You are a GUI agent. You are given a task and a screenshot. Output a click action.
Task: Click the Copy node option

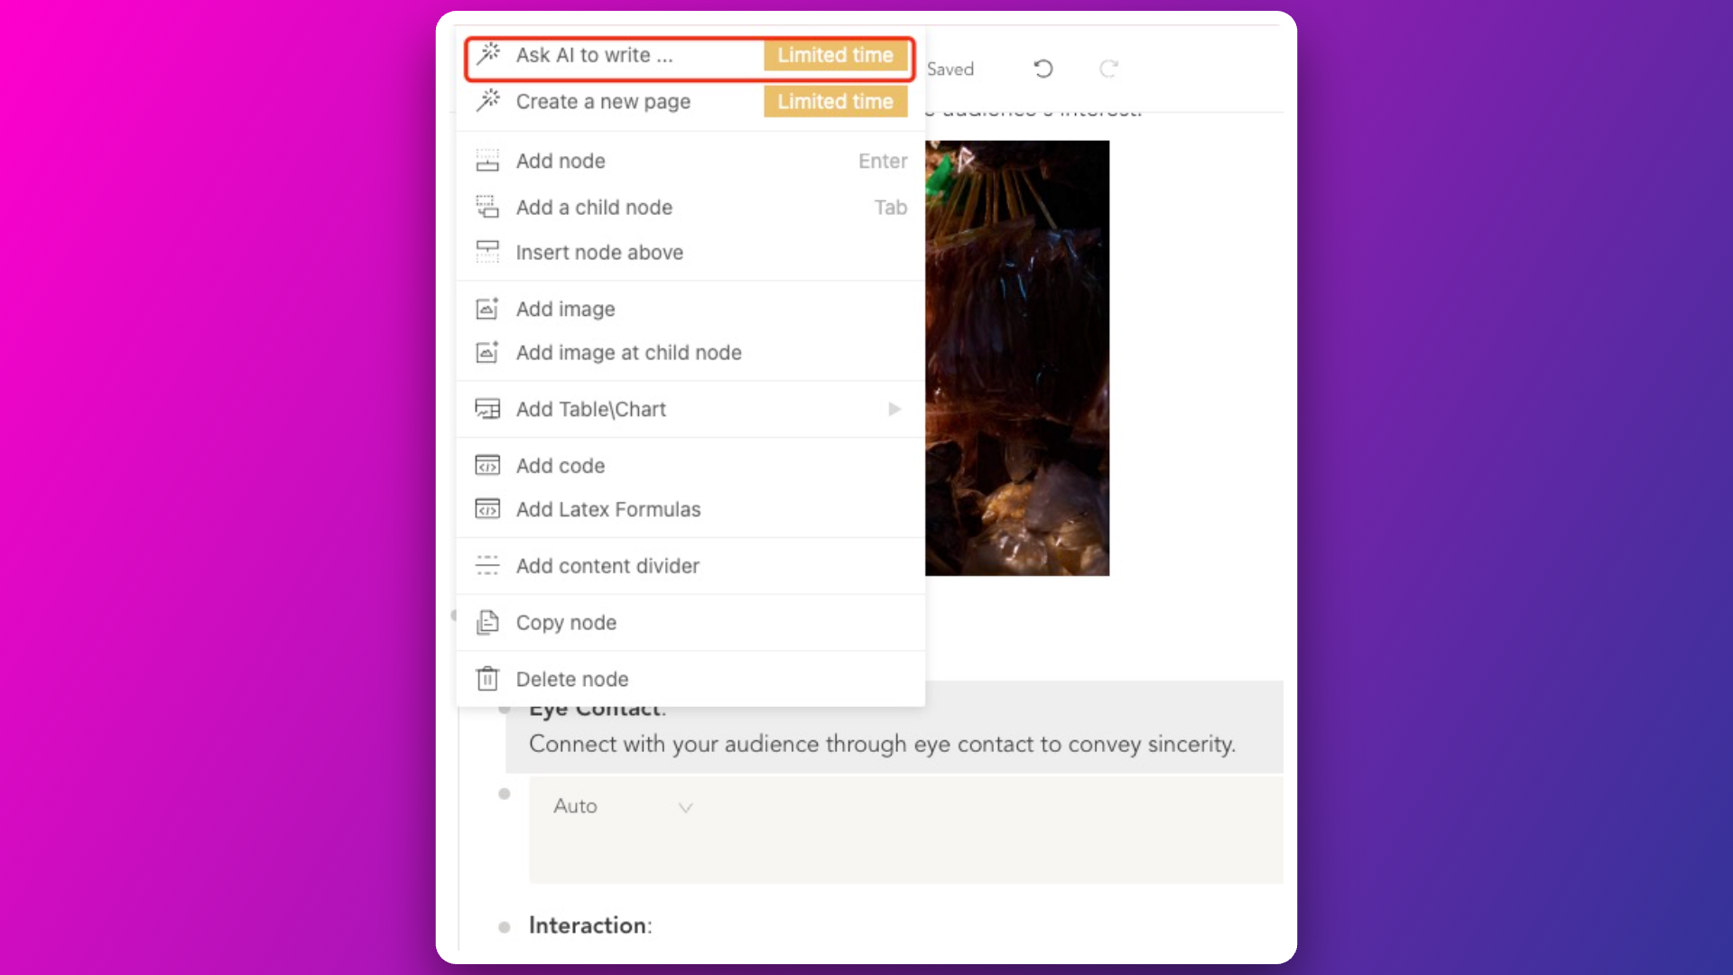[x=567, y=621]
